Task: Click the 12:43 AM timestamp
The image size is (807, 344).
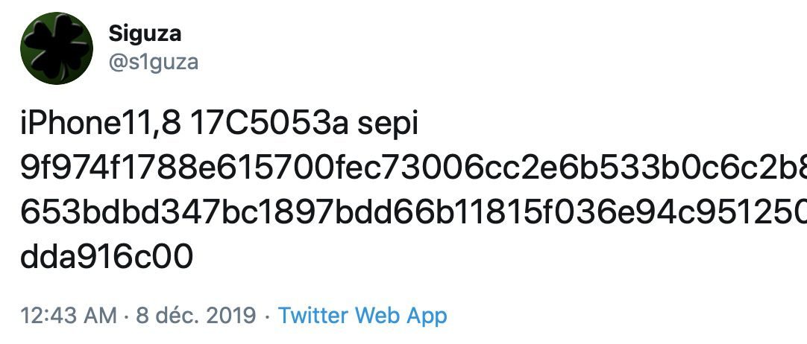Action: pyautogui.click(x=69, y=315)
